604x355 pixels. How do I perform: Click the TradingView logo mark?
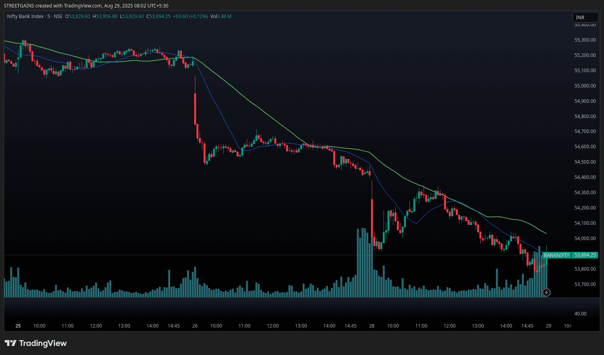(x=10, y=343)
